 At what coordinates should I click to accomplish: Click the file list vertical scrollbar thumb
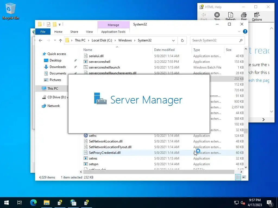246,131
